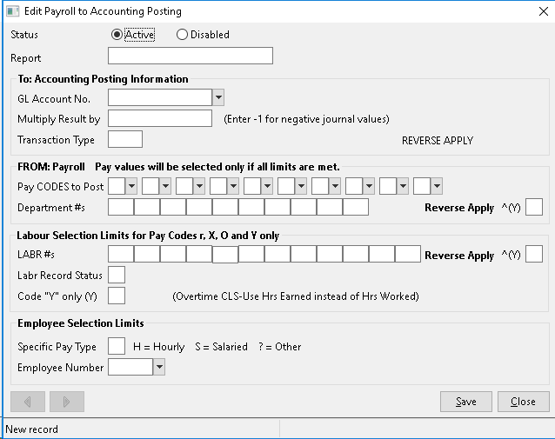Close the Edit Payroll dialog window

pos(544,11)
